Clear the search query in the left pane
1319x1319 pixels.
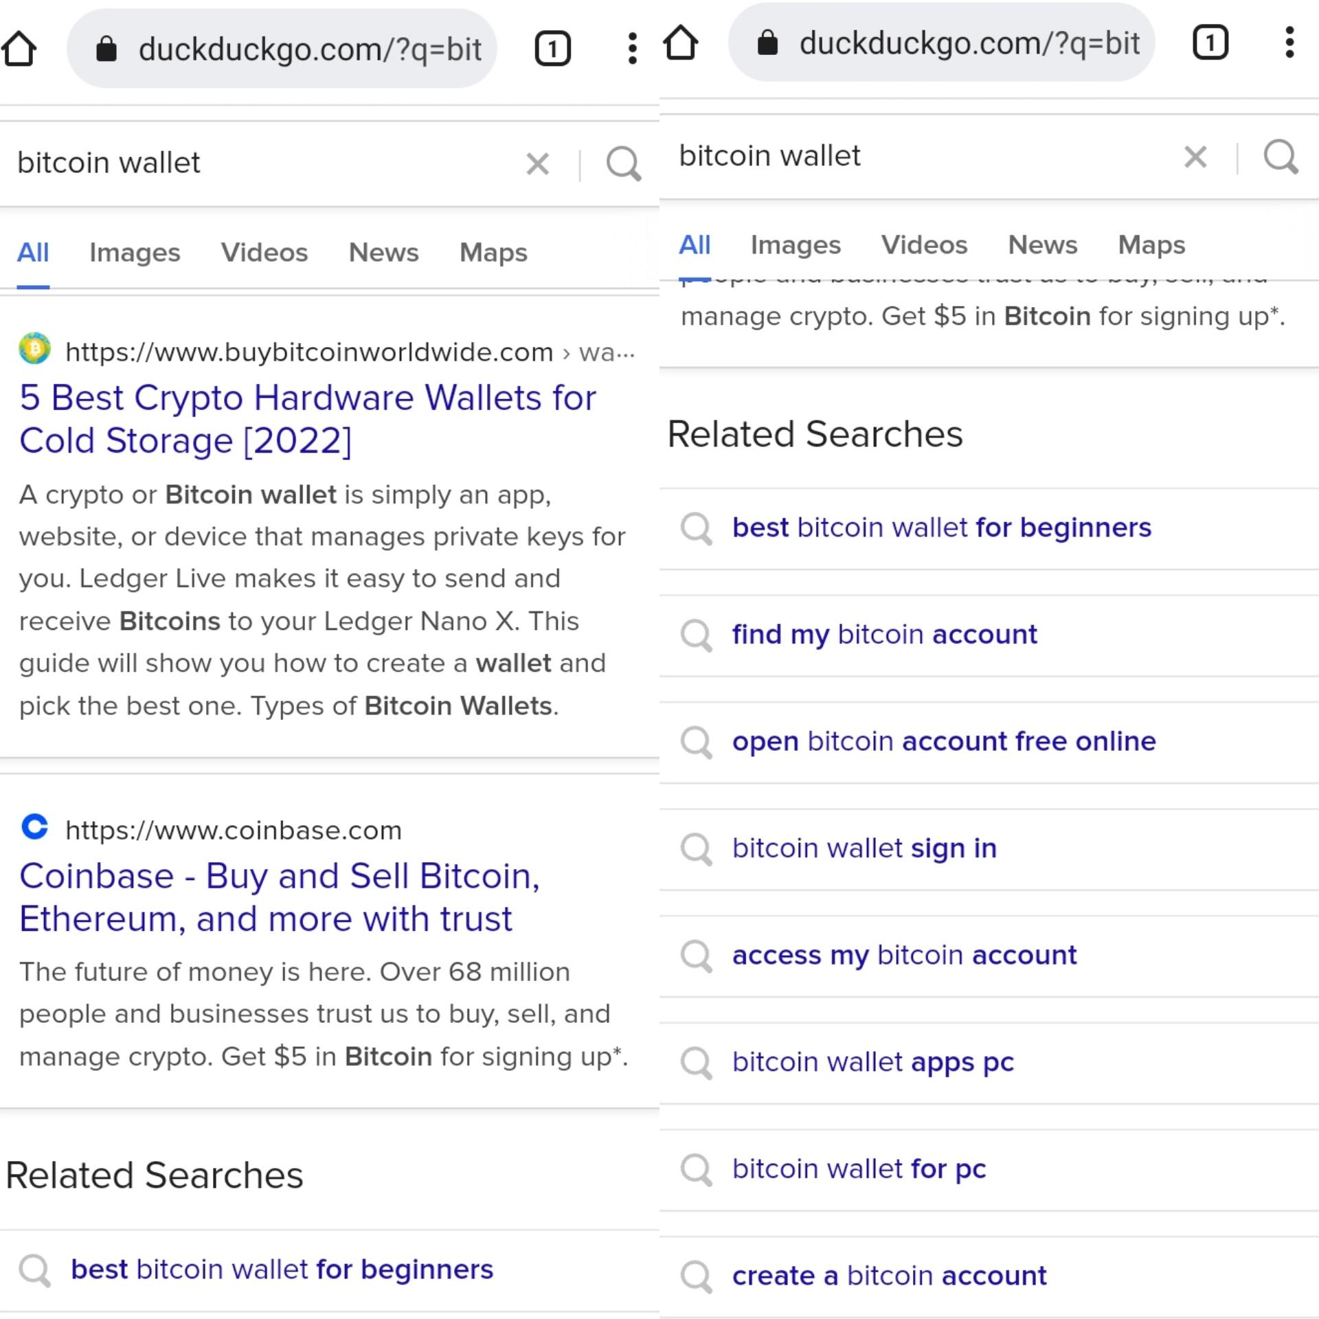click(538, 164)
